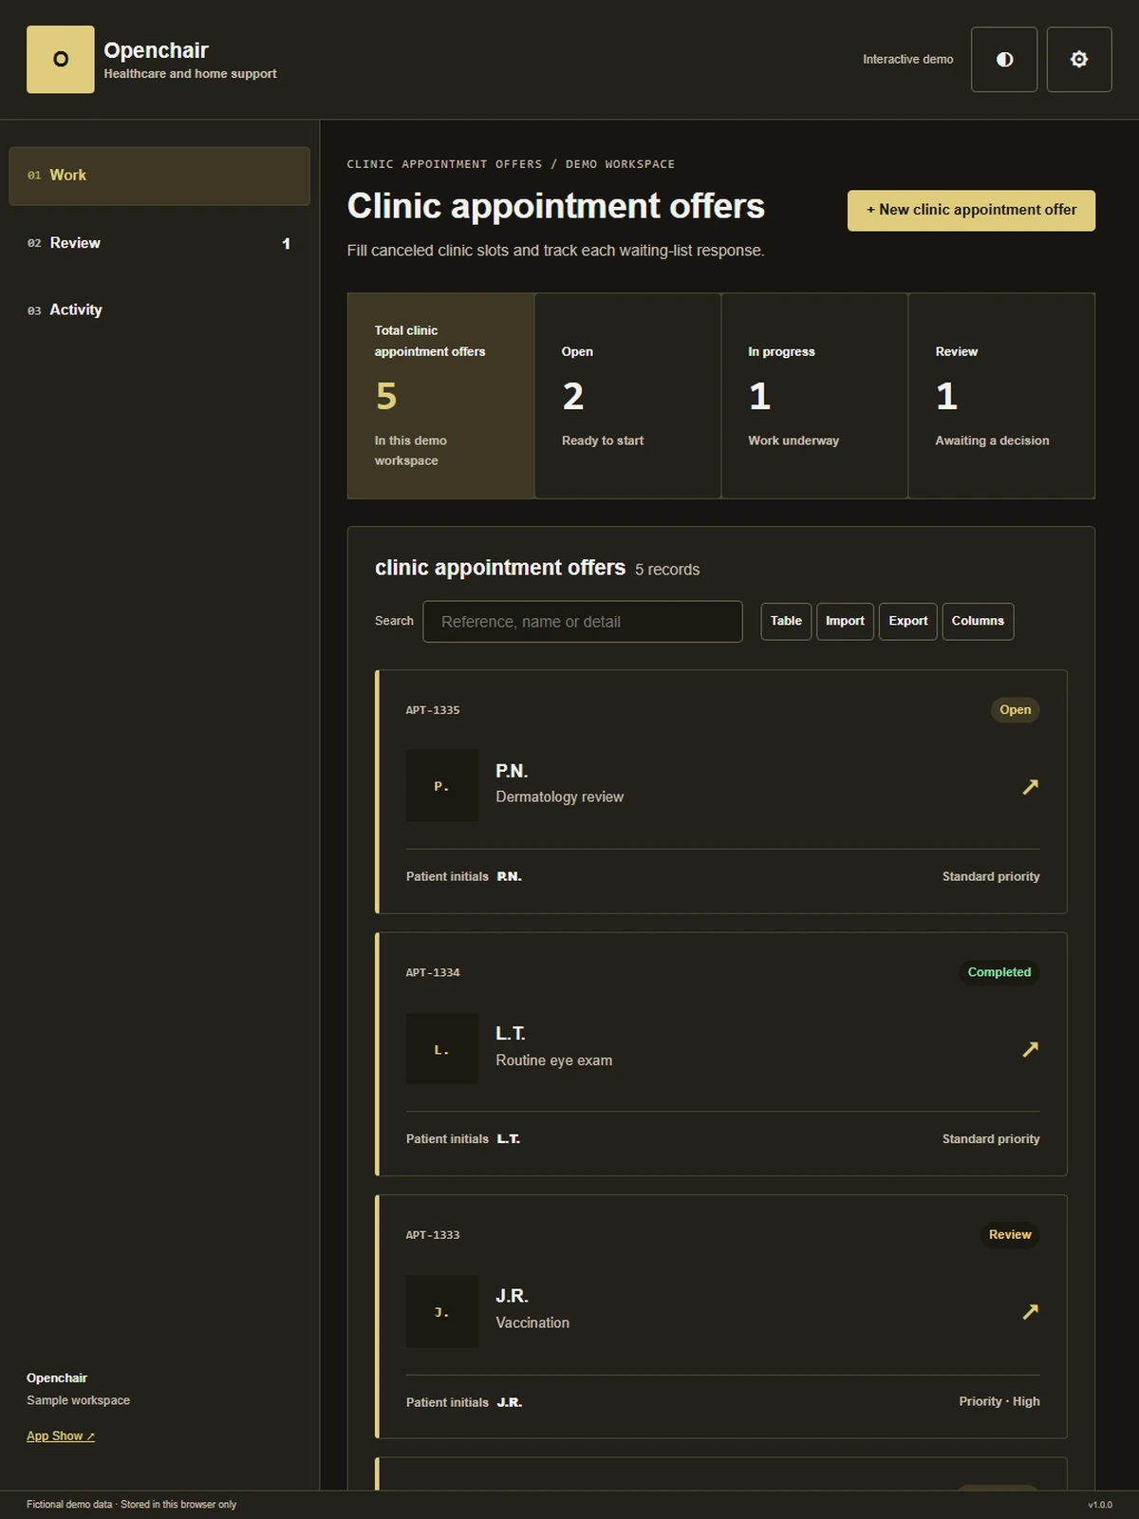Switch to Table view
The width and height of the screenshot is (1139, 1519).
pos(786,621)
